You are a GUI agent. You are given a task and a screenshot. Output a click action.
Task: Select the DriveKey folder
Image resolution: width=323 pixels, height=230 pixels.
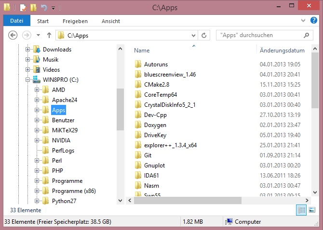tap(155, 135)
